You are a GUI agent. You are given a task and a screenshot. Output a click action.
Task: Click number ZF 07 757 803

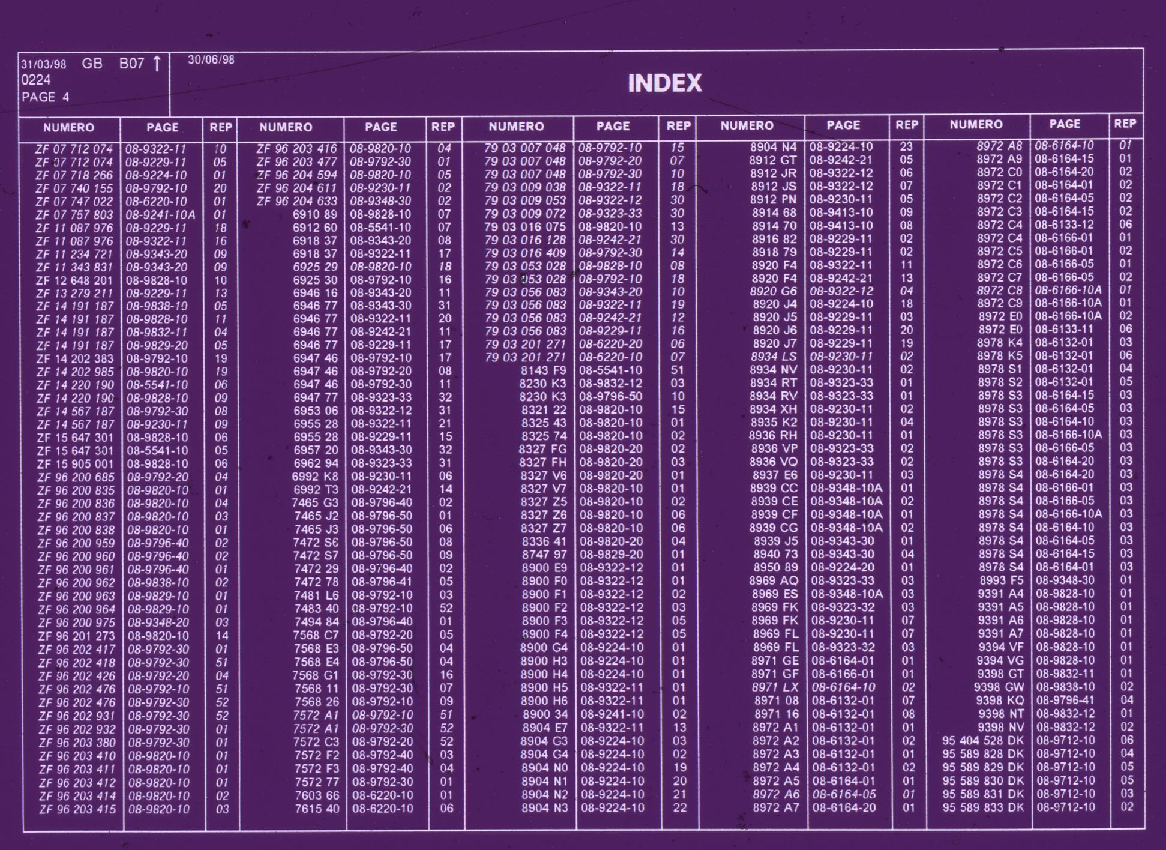74,215
